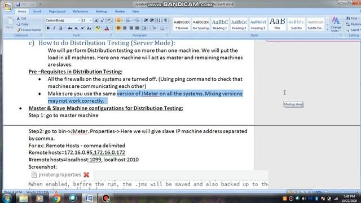Switch to the Review tab
Screen dimensions: 361x203
(120, 11)
